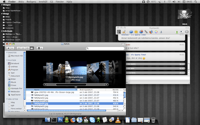Select Cover Flow view button

point(32,48)
